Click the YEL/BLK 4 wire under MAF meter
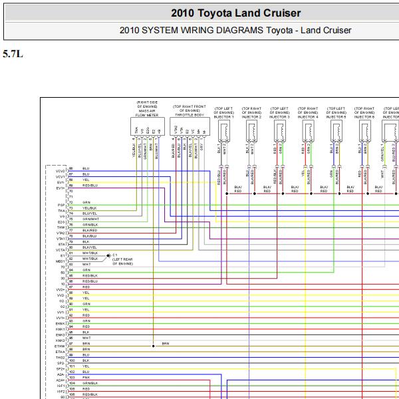This screenshot has height=399, width=399. pos(134,150)
